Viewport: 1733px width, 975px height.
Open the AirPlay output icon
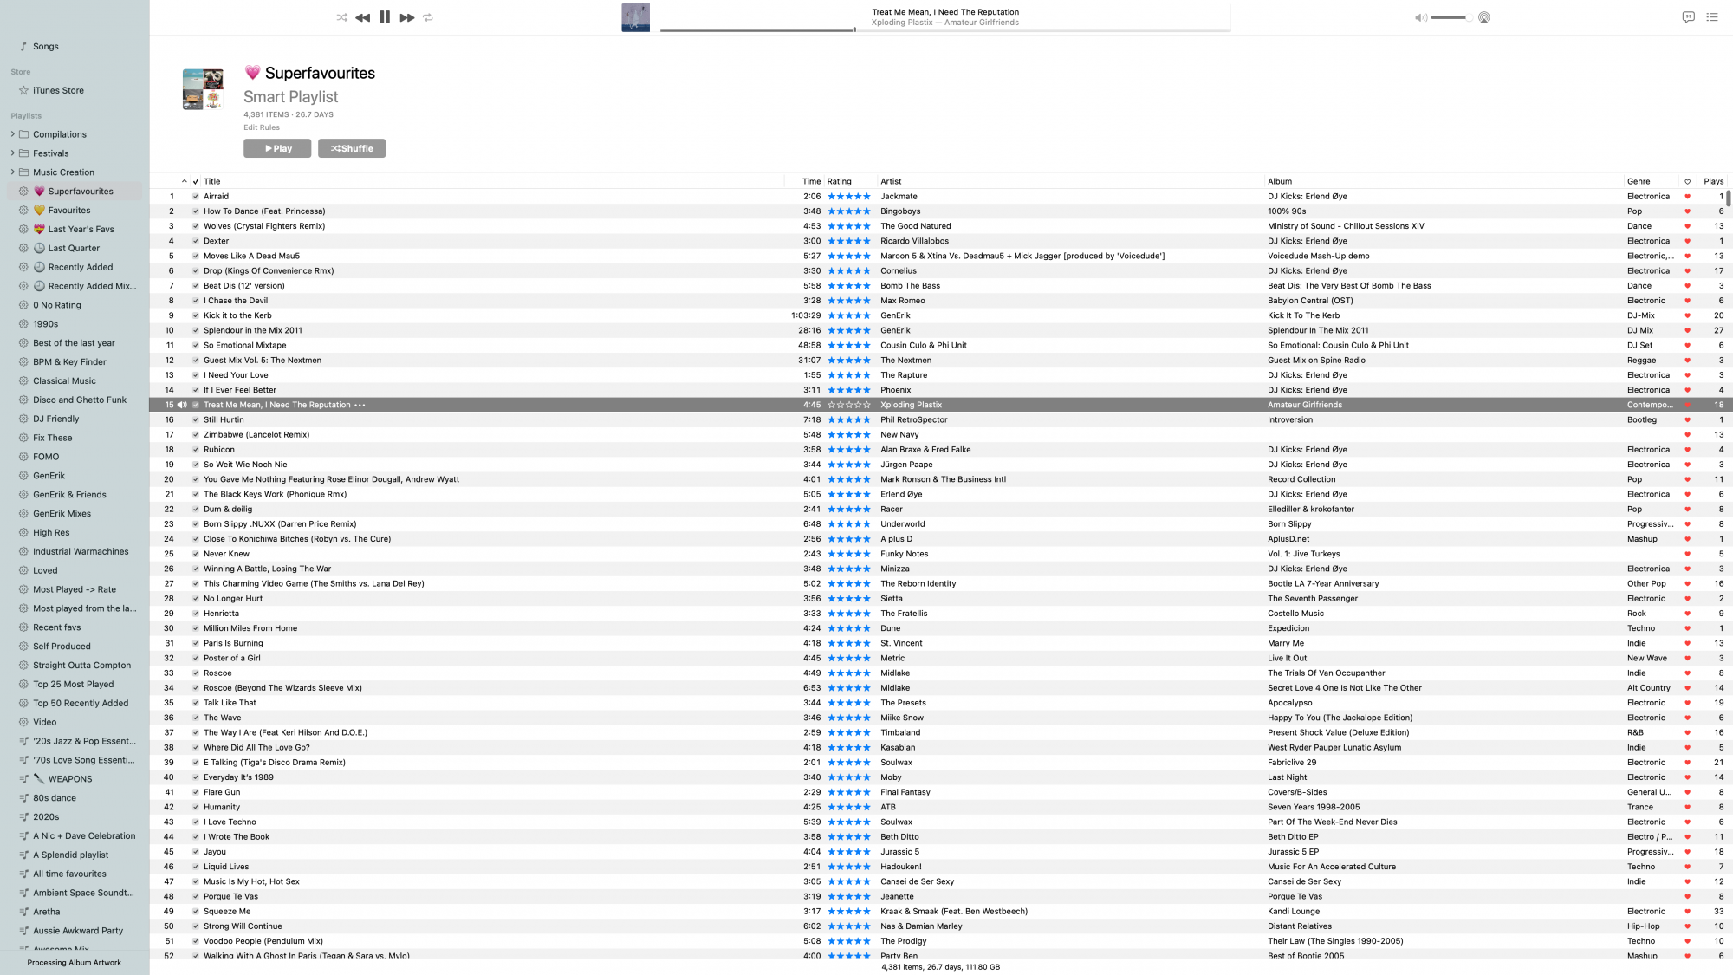click(1483, 17)
